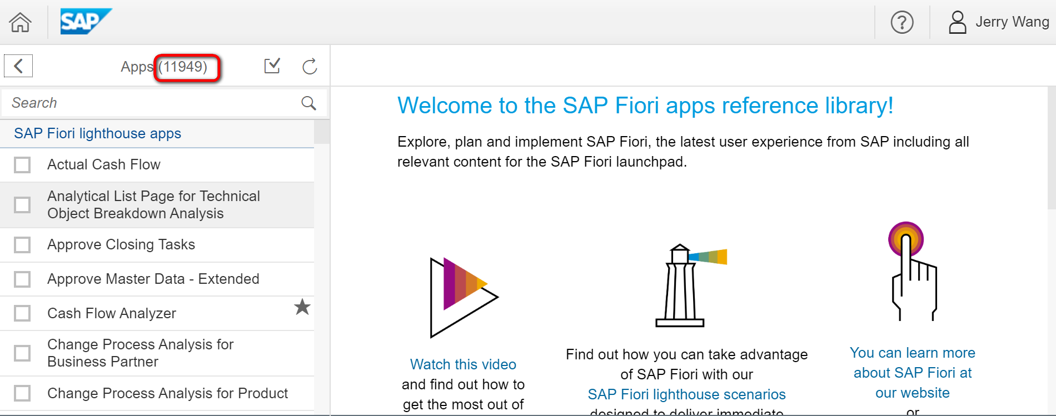
Task: Open SAP Fiori lighthouse scenarios link
Action: (686, 394)
